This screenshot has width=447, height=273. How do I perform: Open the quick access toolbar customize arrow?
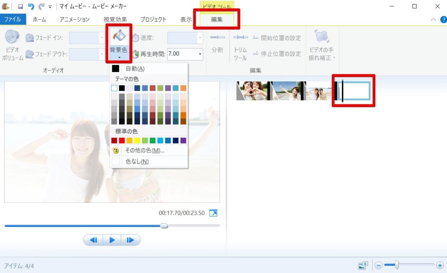tap(50, 7)
